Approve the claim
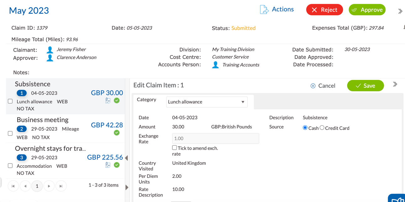This screenshot has height=202, width=405. click(x=367, y=10)
